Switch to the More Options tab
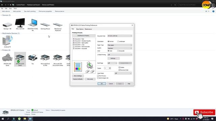Screen dimensions: 216x121 click(80, 29)
